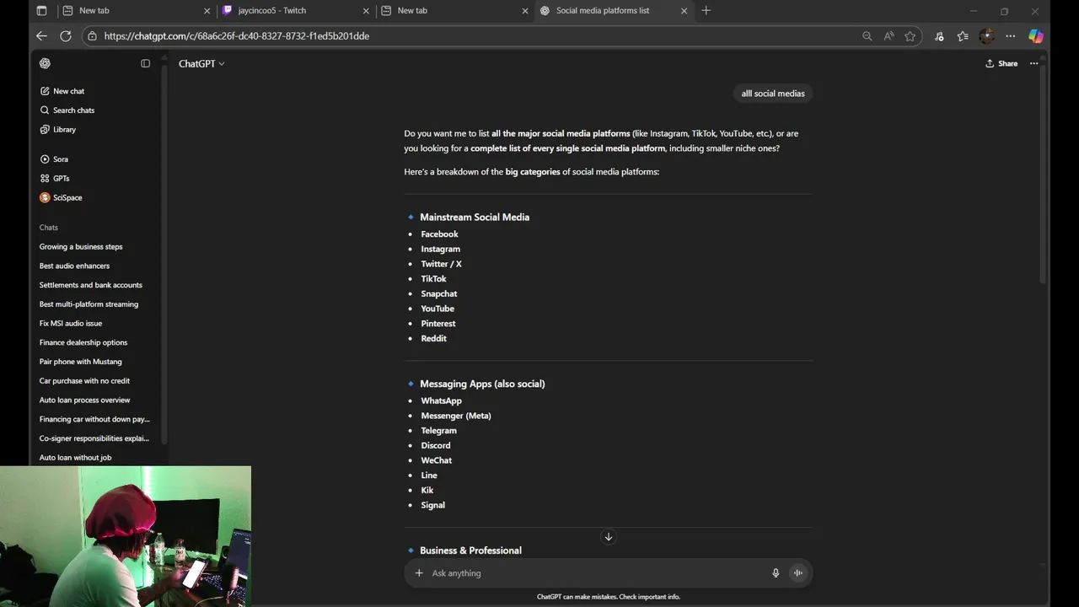Go back with the browser back arrow
Image resolution: width=1079 pixels, height=607 pixels.
41,36
